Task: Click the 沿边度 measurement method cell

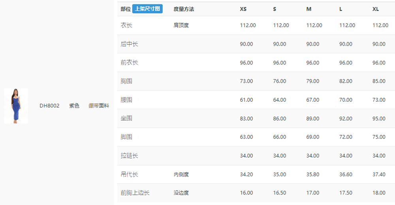Action: coord(181,193)
